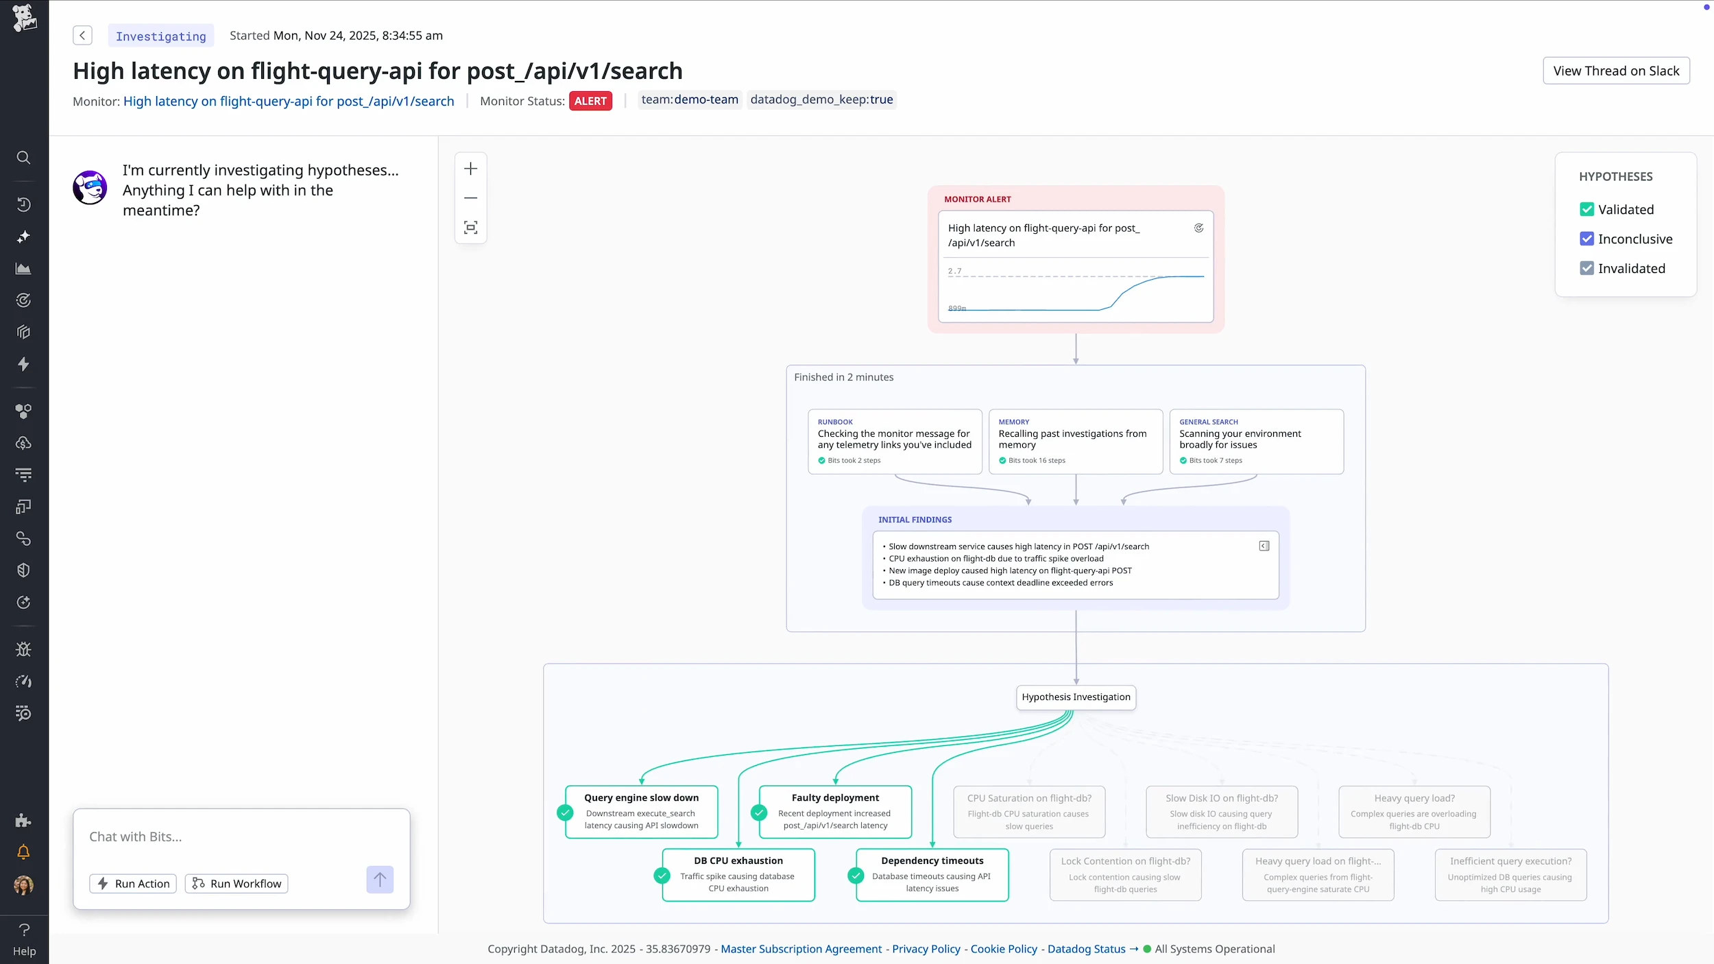Open the Security shield icon in sidebar
The image size is (1714, 964).
pos(24,570)
